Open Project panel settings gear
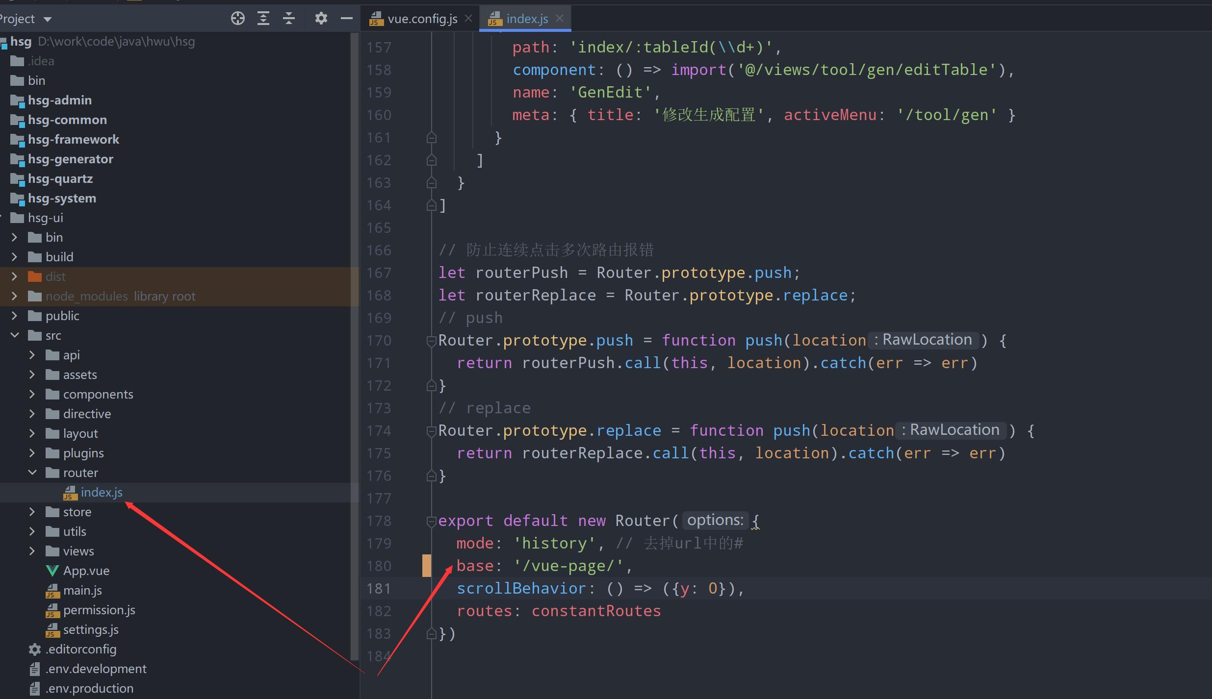 (x=321, y=19)
